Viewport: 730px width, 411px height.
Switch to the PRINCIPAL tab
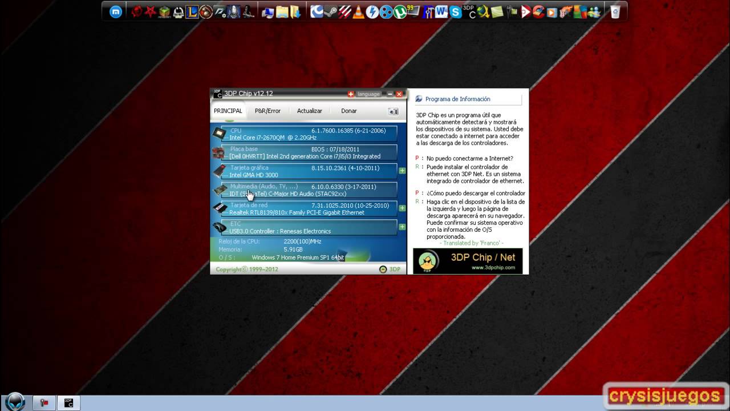click(228, 111)
